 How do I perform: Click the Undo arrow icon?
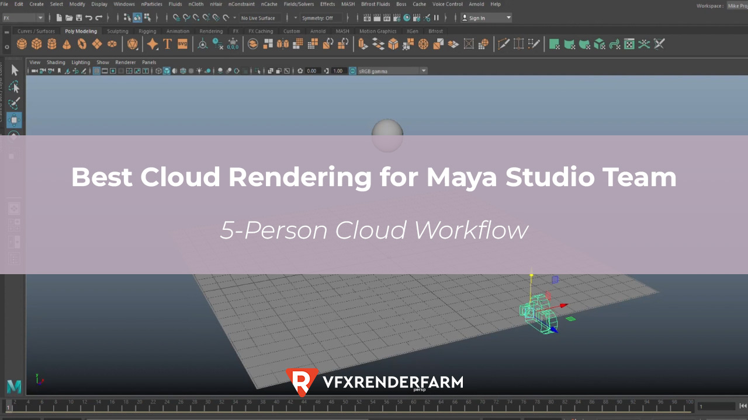89,17
